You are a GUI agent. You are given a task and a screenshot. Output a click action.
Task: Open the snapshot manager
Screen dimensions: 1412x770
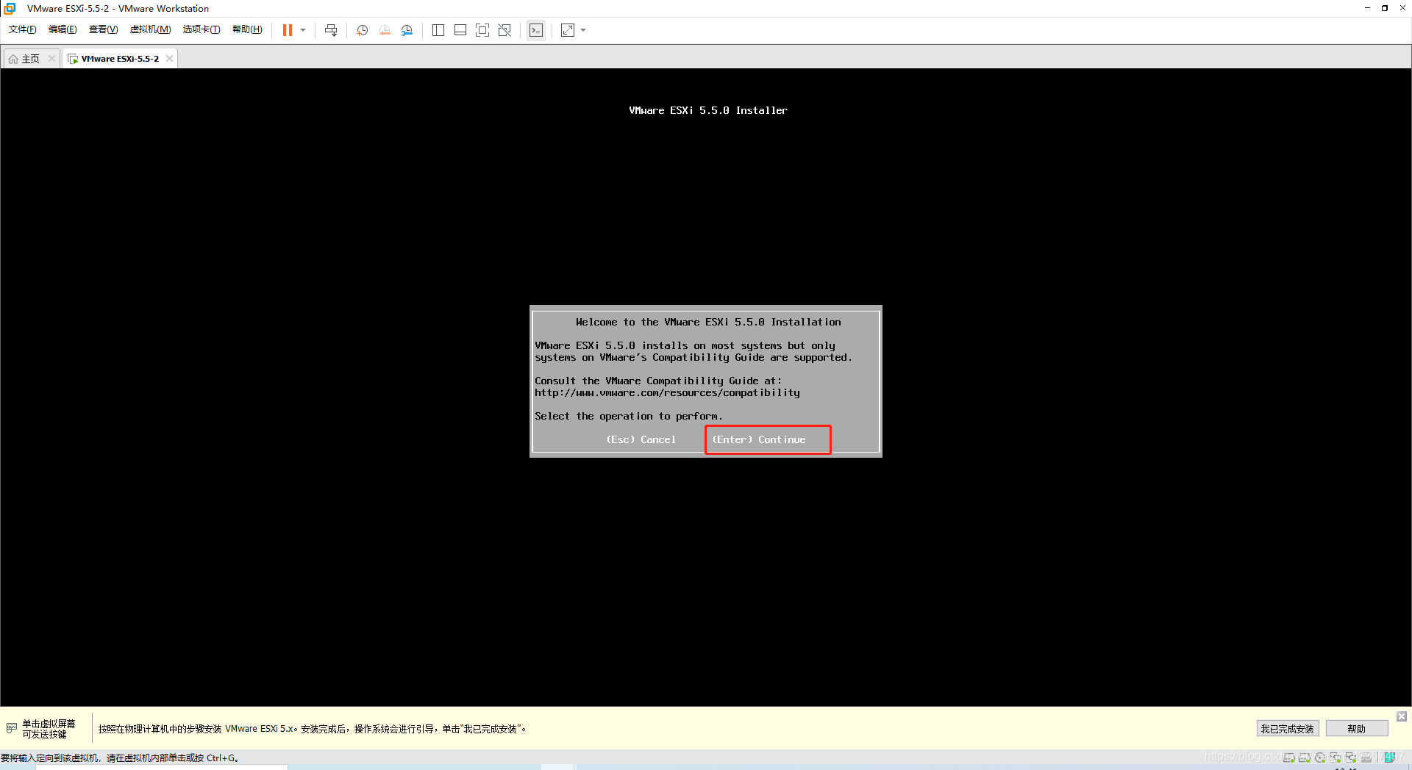[x=407, y=30]
